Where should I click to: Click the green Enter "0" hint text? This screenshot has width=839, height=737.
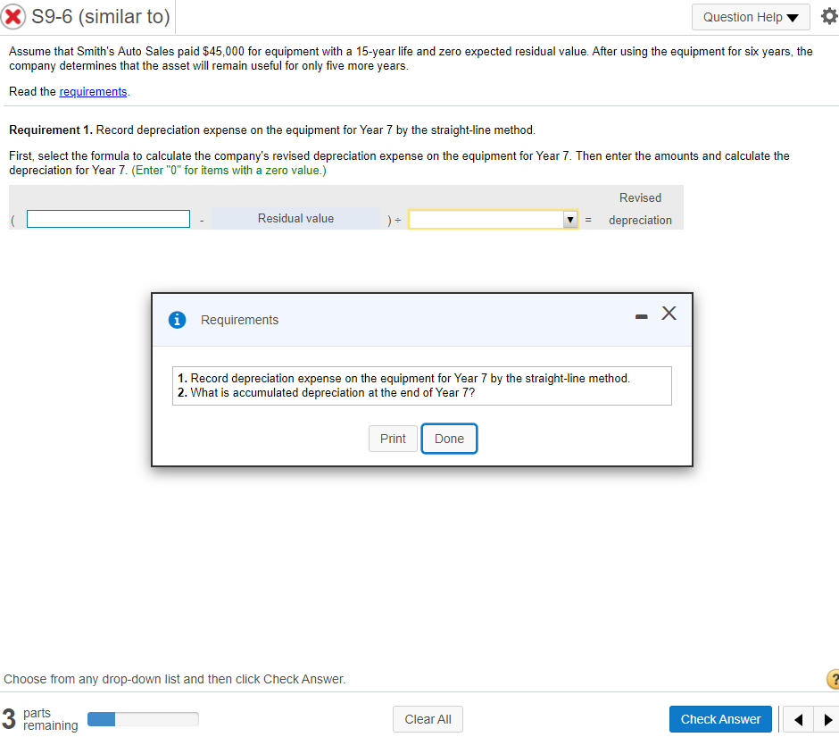pos(229,171)
